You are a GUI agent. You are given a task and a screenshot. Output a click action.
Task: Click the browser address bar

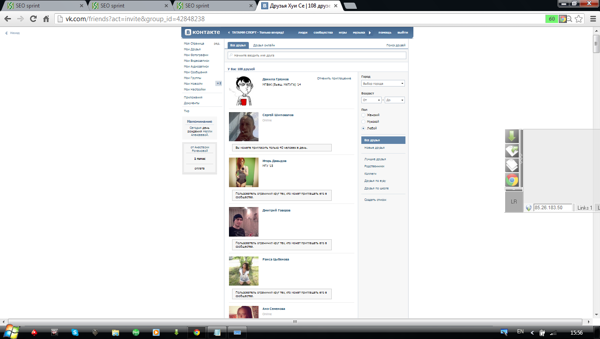tap(300, 19)
